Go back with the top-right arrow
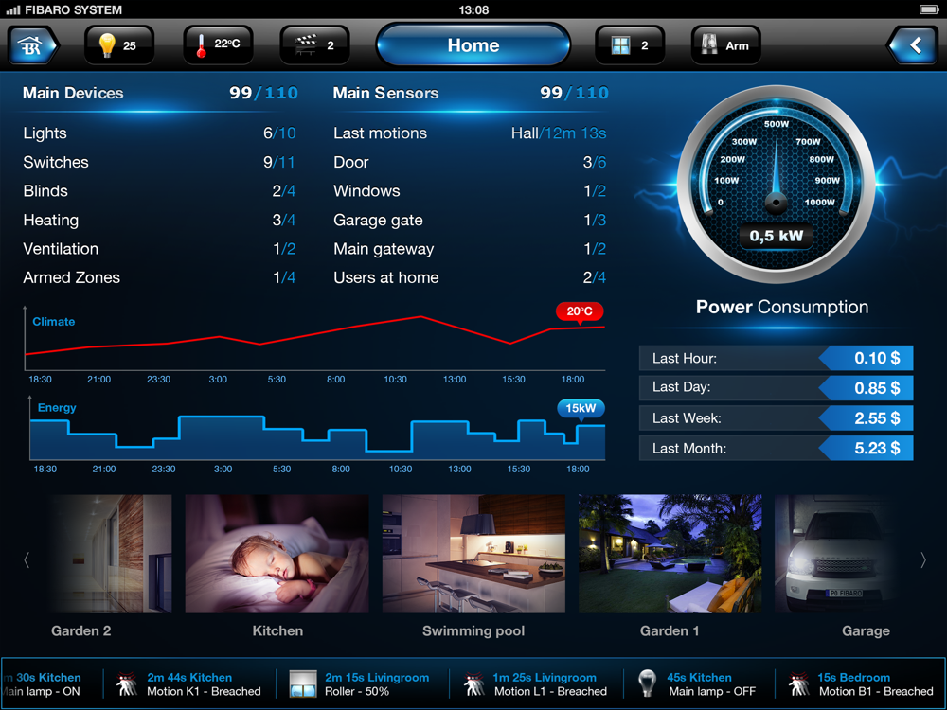 pyautogui.click(x=913, y=45)
